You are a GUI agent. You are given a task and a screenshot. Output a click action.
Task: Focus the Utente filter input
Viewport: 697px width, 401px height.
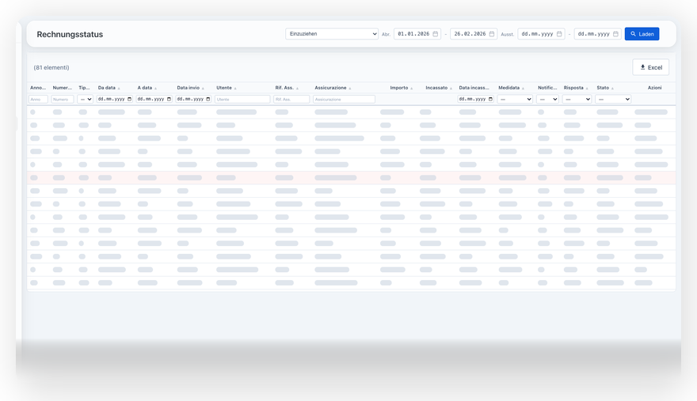[242, 99]
